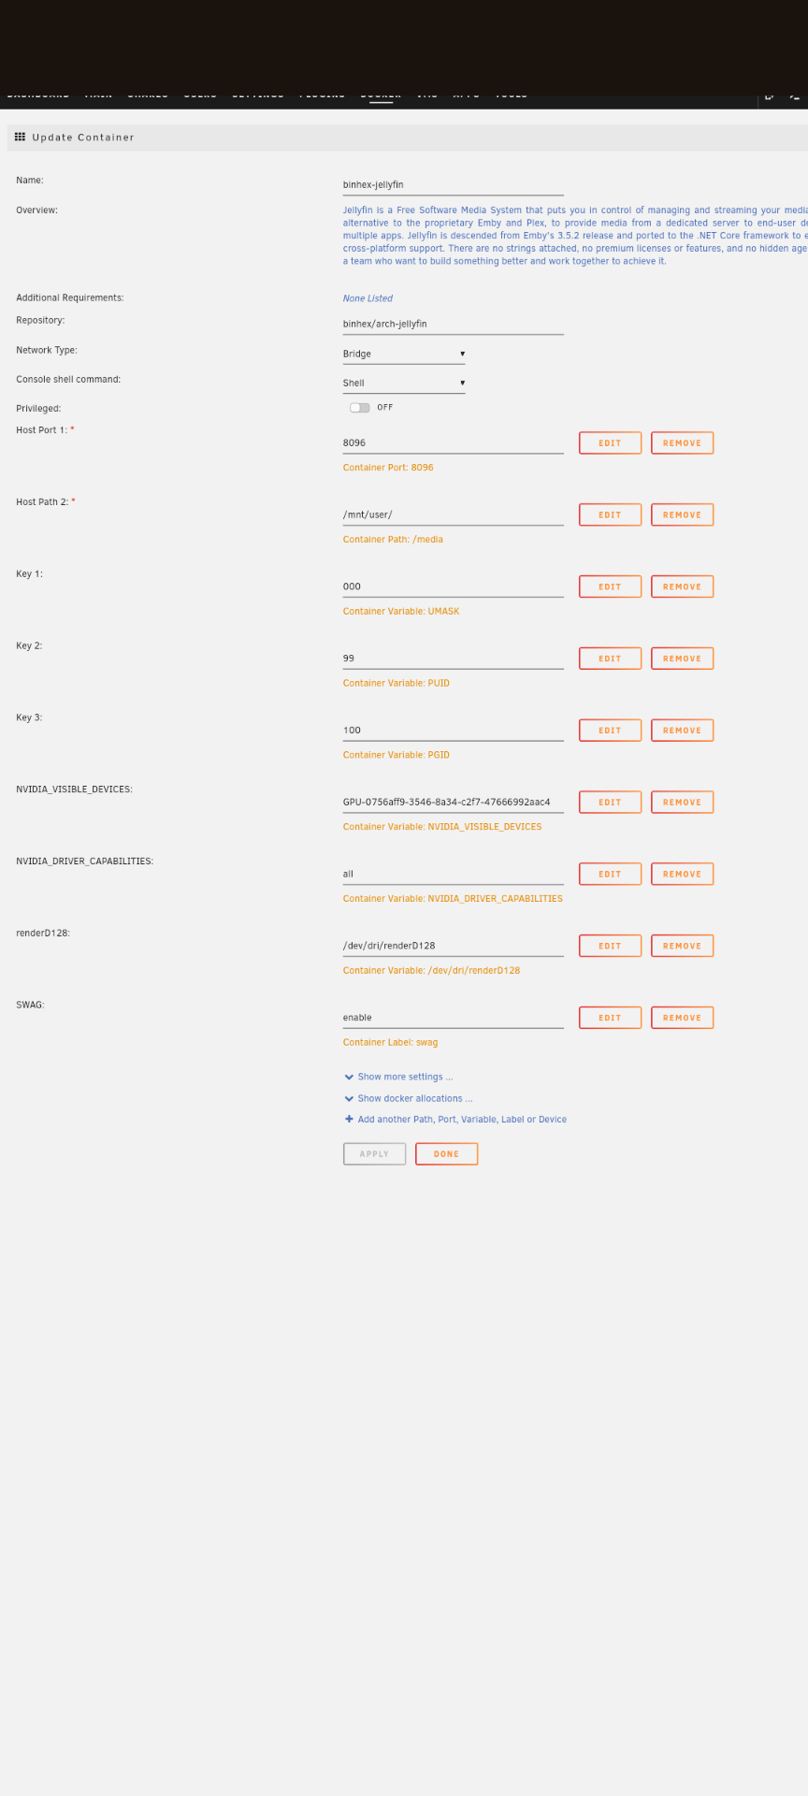Remove the Host Path 2 entry

[x=682, y=514]
